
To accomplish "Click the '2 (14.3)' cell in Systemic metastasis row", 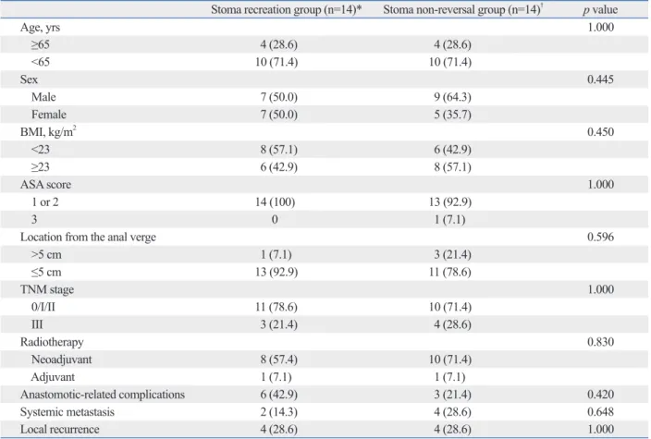I will click(x=278, y=412).
